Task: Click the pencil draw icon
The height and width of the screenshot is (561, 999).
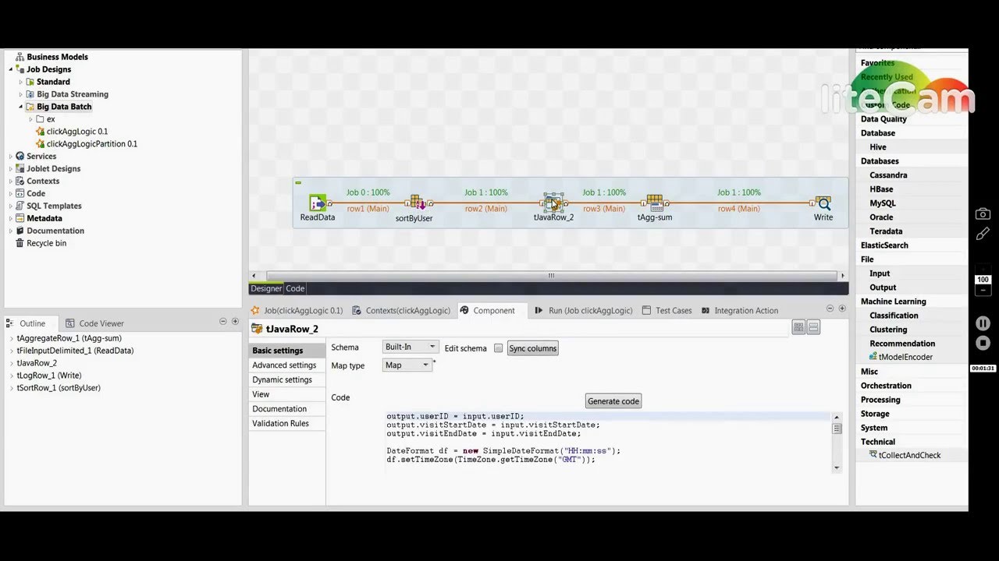Action: click(983, 234)
